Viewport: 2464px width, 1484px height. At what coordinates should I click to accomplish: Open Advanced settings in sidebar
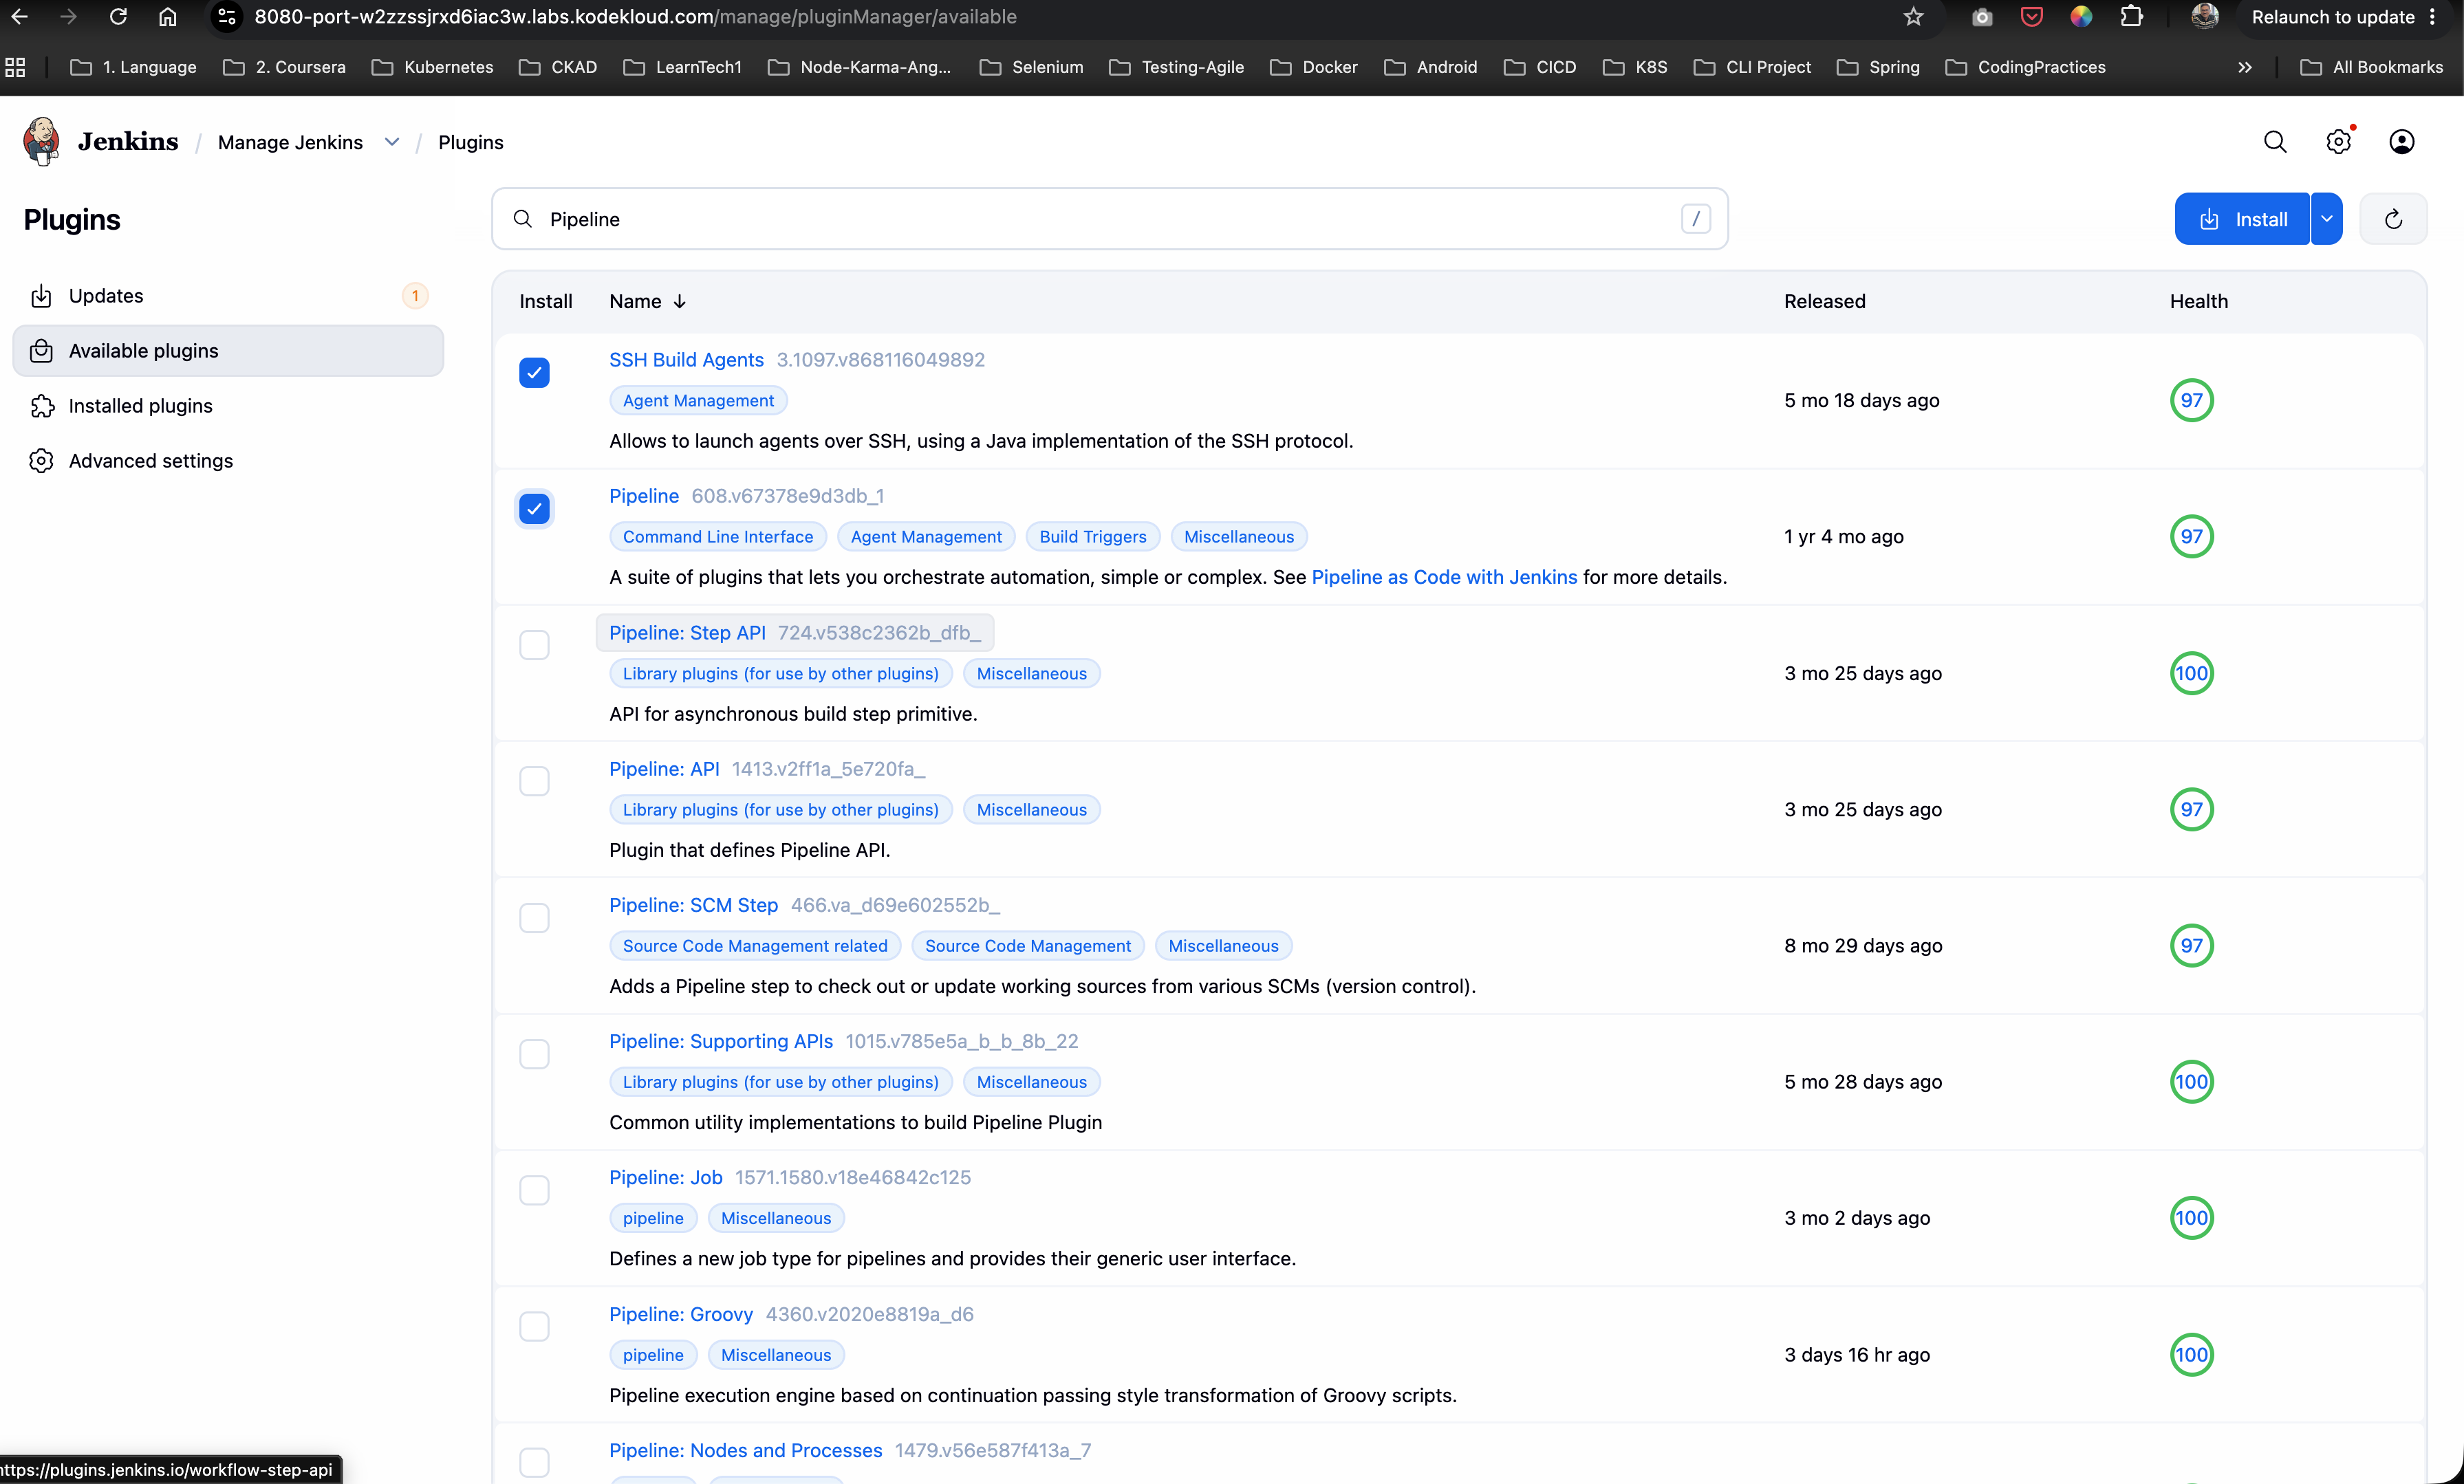[228, 461]
